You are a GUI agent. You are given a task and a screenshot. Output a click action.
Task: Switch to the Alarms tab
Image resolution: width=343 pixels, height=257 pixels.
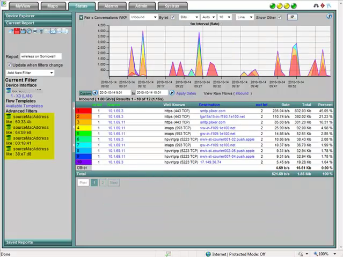click(x=111, y=6)
